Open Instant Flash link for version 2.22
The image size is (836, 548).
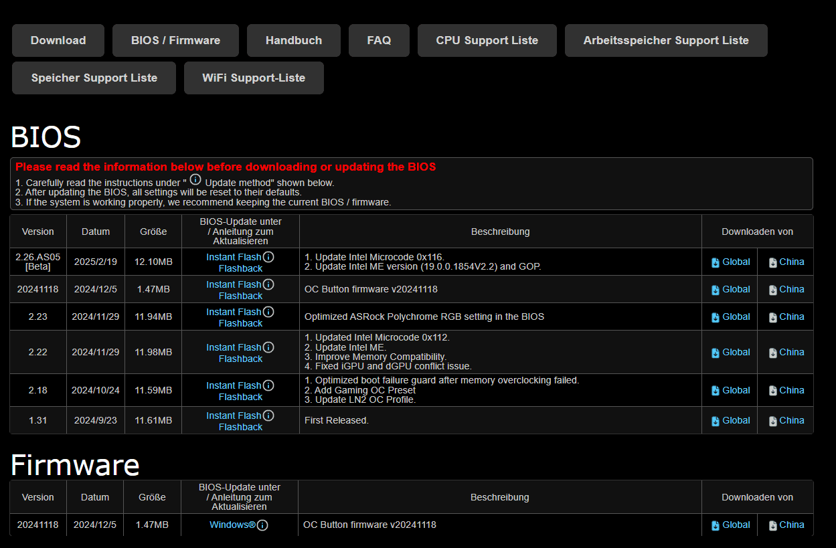tap(234, 347)
